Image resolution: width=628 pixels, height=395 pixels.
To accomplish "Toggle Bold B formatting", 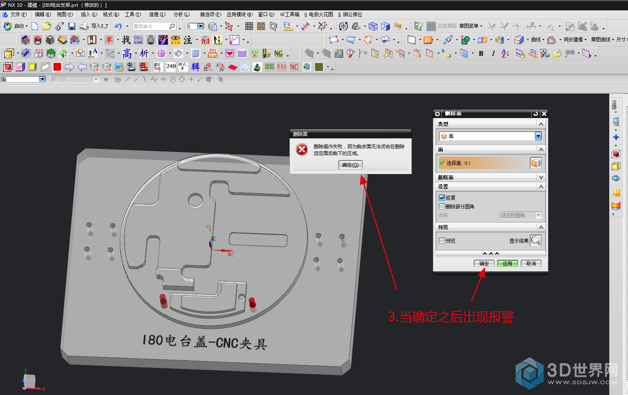I will click(481, 53).
